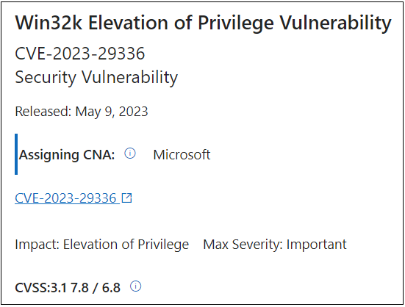Click the Important severity value
Viewport: 405px width, 307px height.
pos(317,245)
